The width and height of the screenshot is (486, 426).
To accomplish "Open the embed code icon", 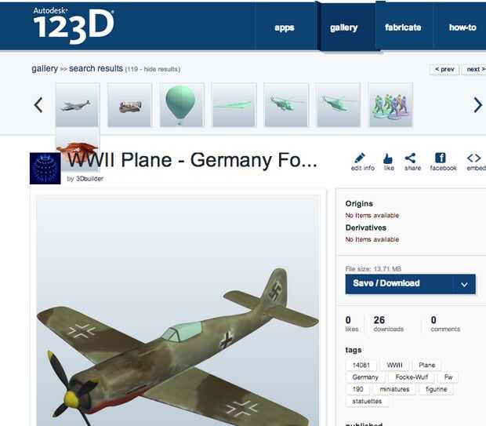I will (474, 158).
